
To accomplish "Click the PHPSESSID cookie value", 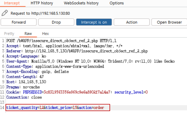I will (x=77, y=92).
